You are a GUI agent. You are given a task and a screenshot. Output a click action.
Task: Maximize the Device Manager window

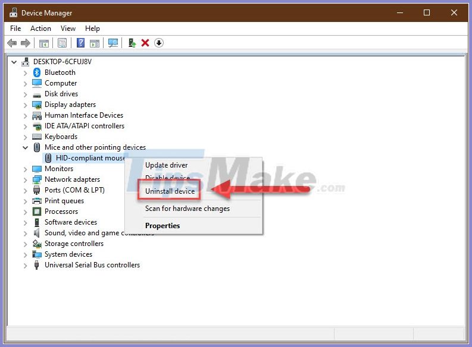427,12
